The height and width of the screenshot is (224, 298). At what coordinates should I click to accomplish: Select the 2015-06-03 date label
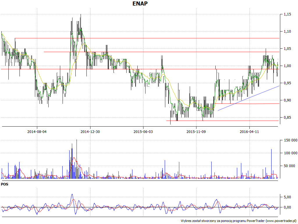pos(143,132)
